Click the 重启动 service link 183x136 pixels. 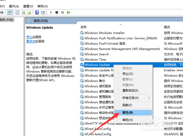(31, 41)
